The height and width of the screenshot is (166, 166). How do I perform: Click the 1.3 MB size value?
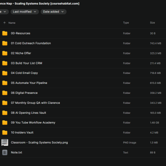[154, 143]
